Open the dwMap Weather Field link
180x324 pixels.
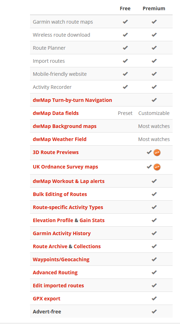click(x=60, y=139)
